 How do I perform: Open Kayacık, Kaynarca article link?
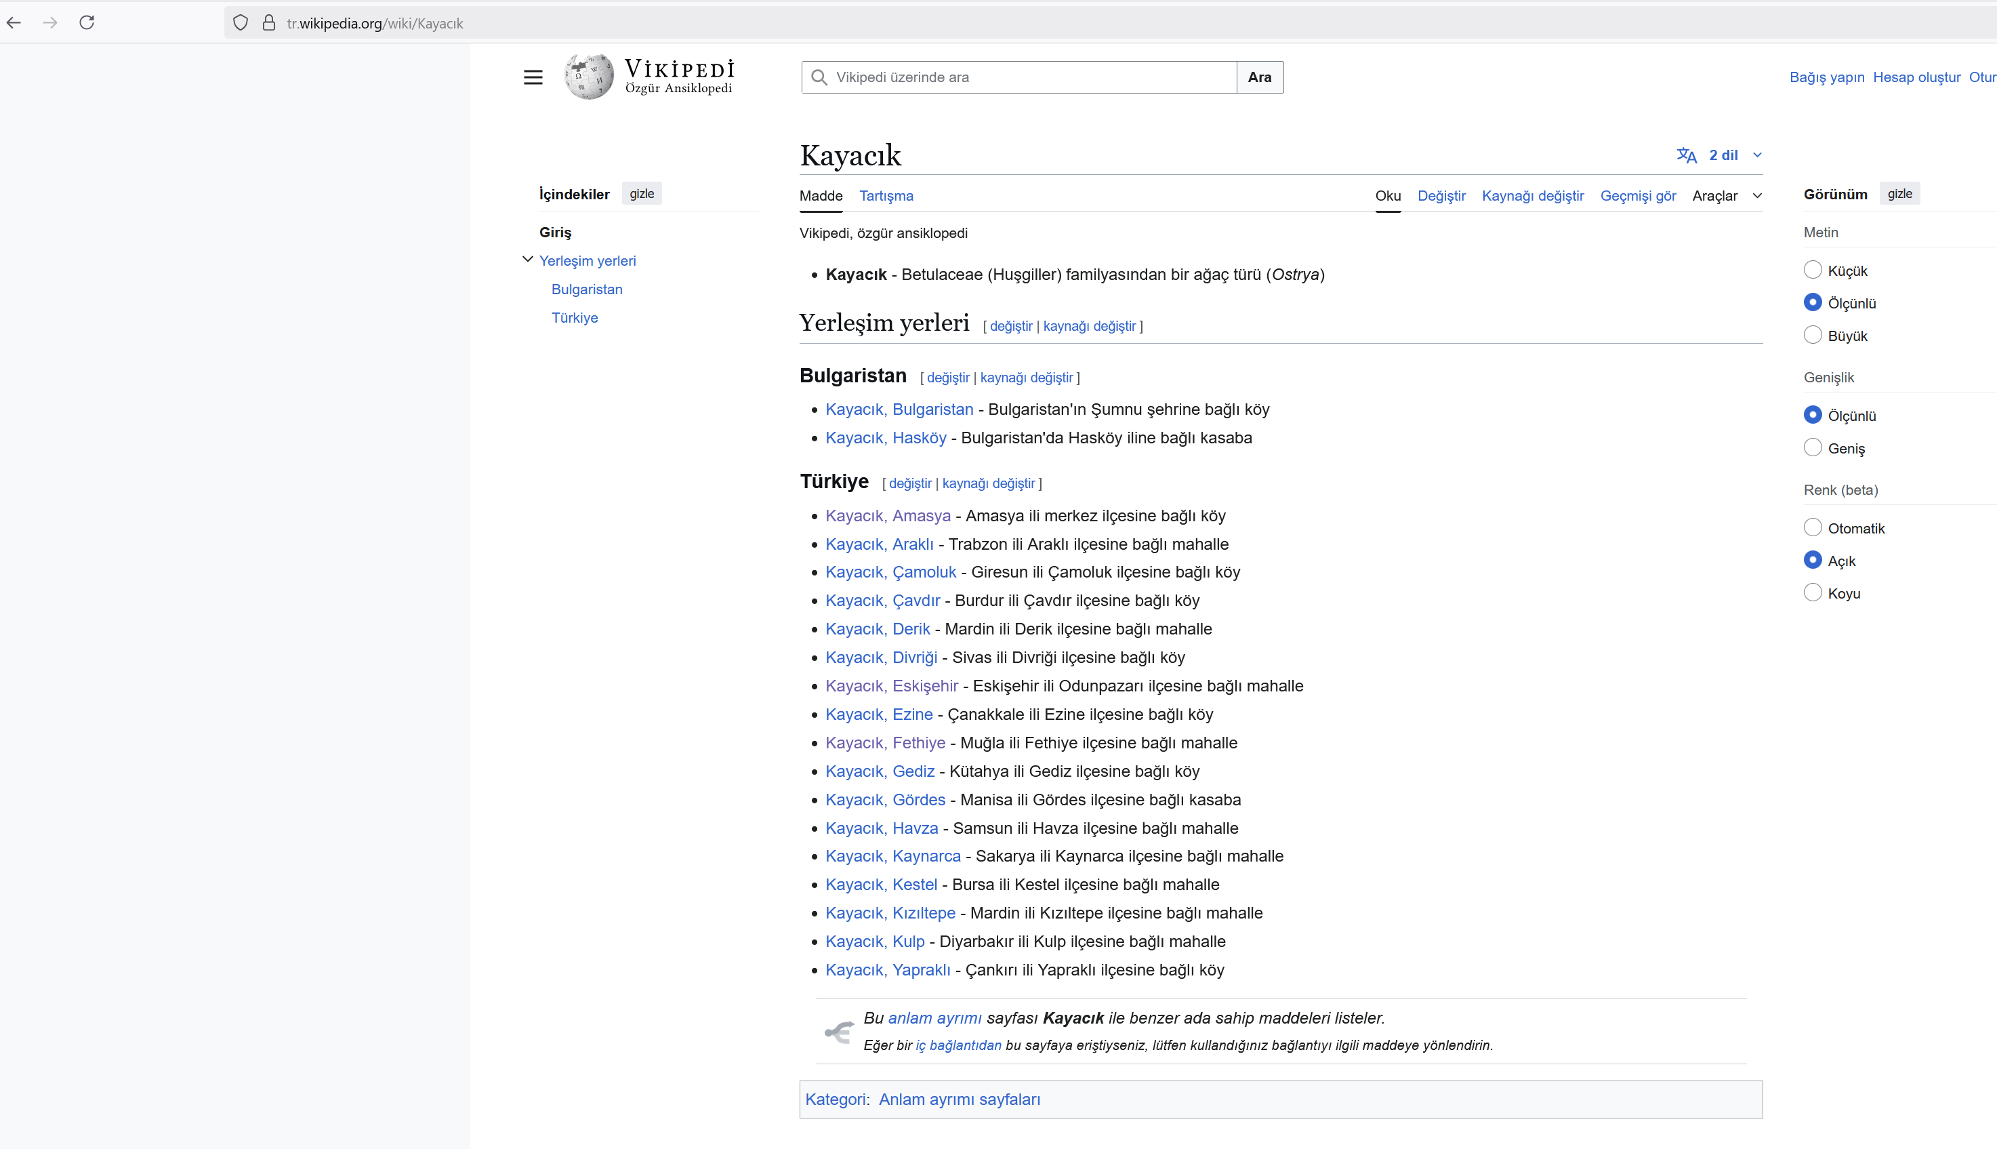click(893, 855)
